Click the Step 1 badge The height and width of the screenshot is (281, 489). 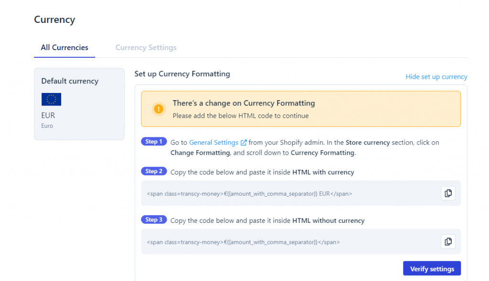click(154, 141)
